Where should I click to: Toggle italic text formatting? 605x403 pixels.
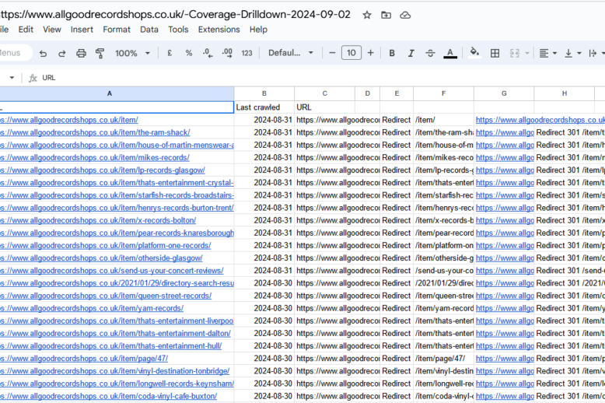tap(411, 53)
